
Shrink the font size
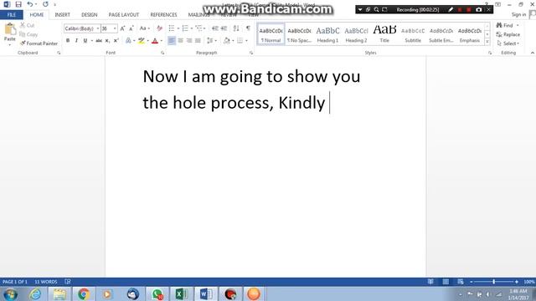[131, 28]
